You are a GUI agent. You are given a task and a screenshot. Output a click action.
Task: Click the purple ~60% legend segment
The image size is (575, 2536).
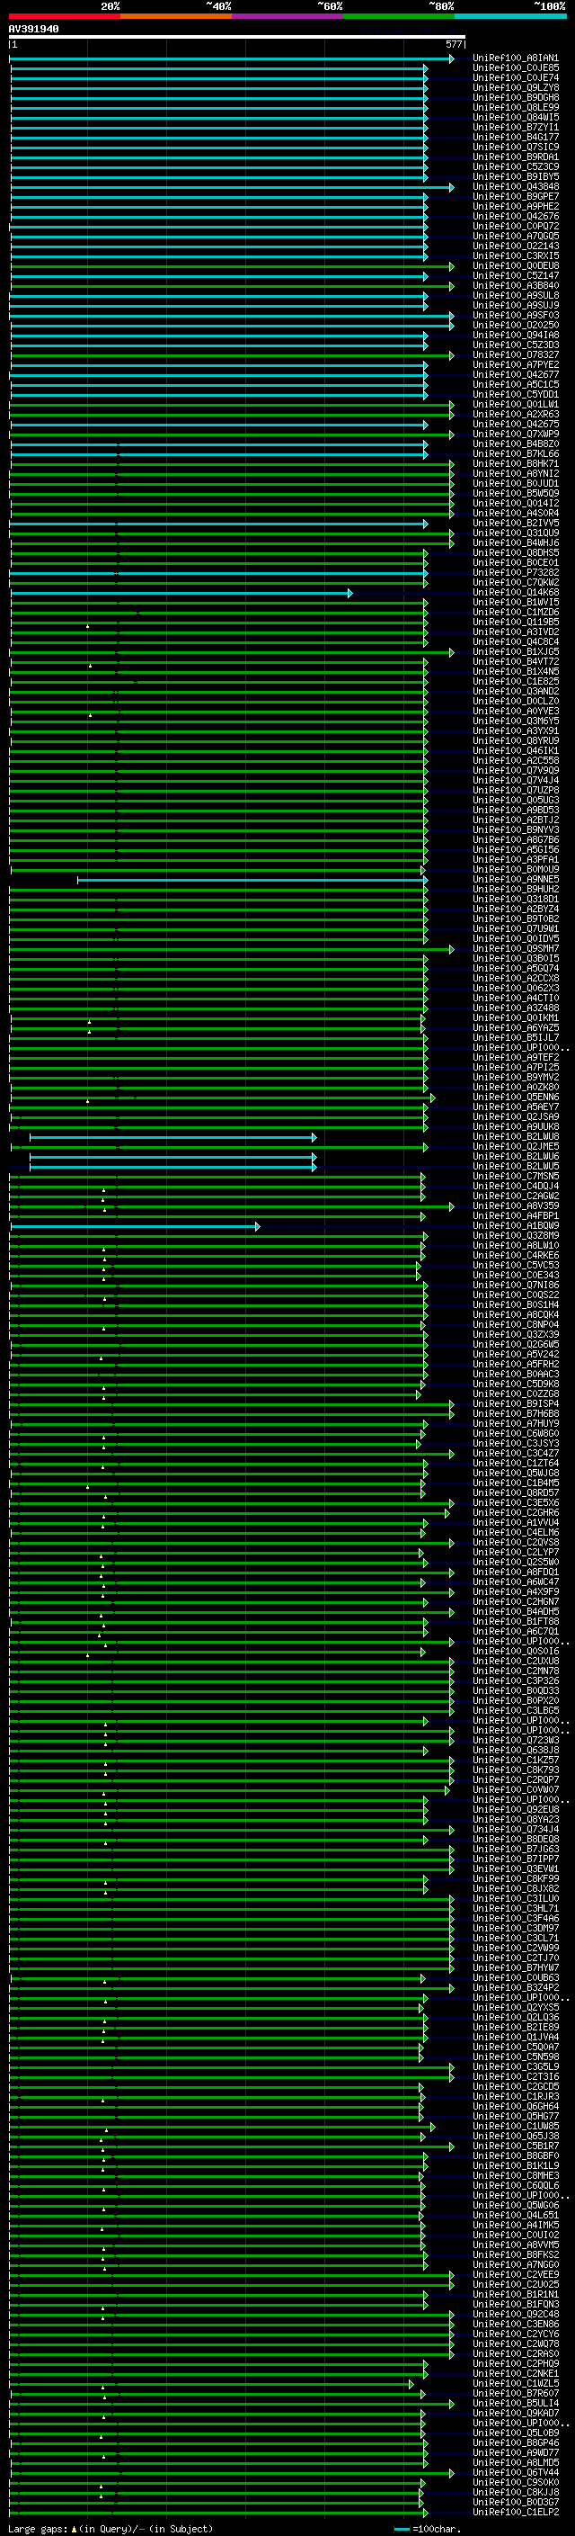[x=288, y=16]
